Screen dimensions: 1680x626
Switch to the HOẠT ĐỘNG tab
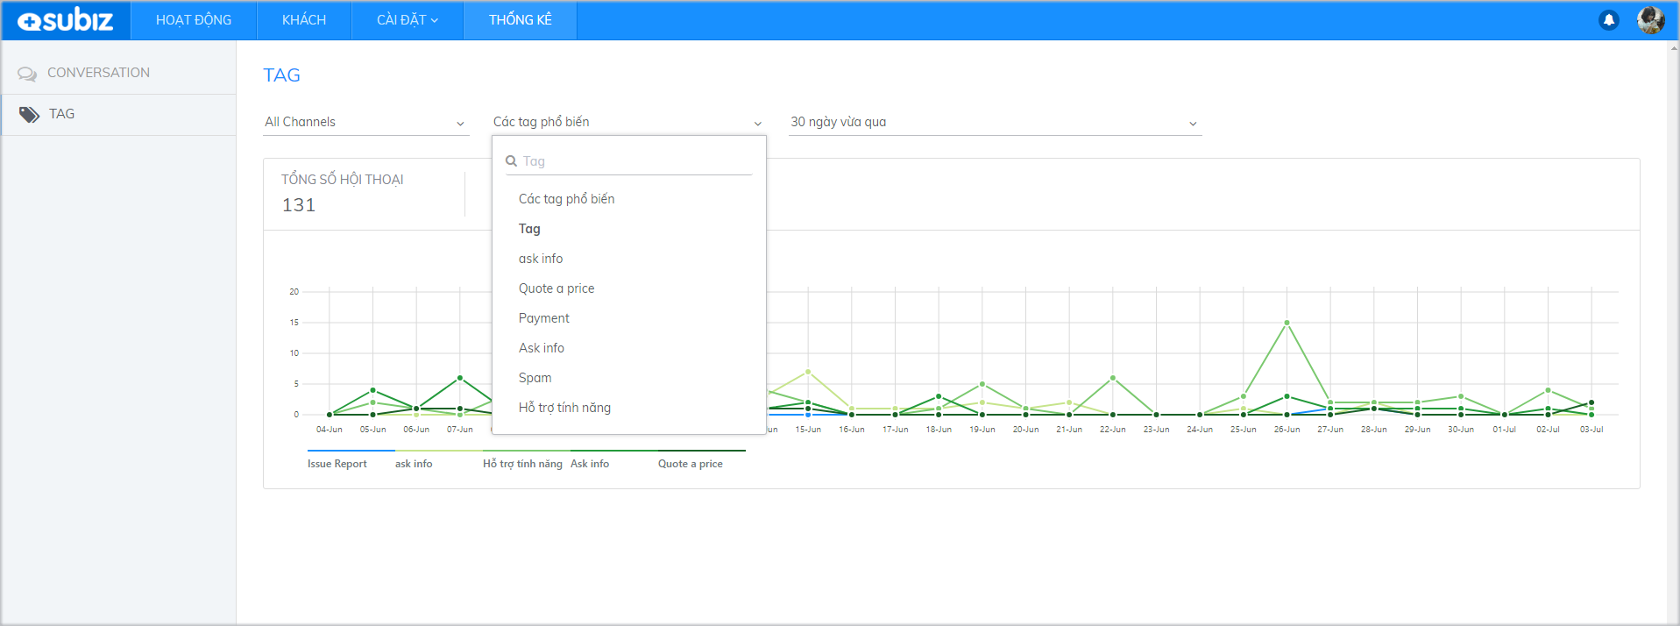(x=194, y=20)
